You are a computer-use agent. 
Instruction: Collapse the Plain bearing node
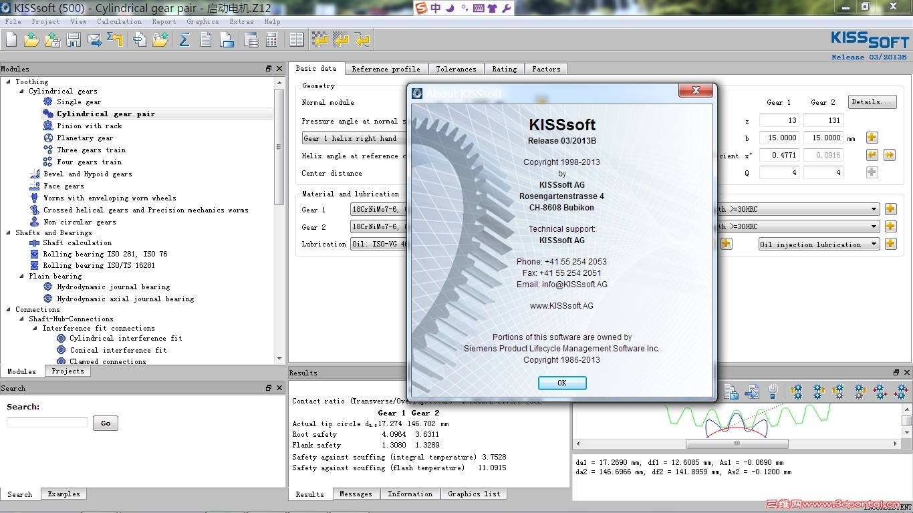(x=22, y=276)
